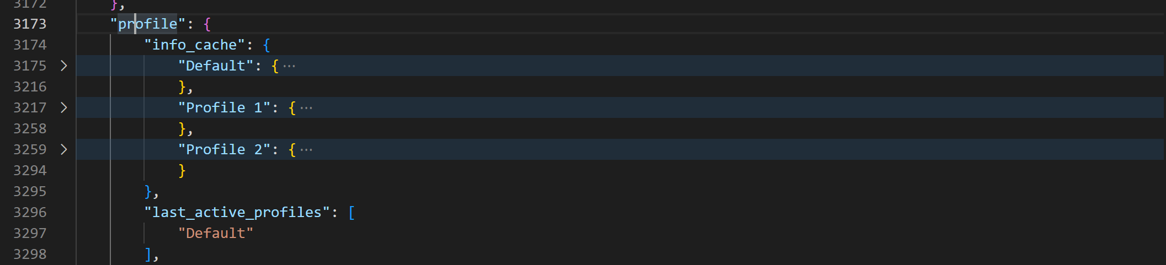This screenshot has height=265, width=1166.
Task: Click the opening square bracket on line 3296
Action: click(x=352, y=212)
